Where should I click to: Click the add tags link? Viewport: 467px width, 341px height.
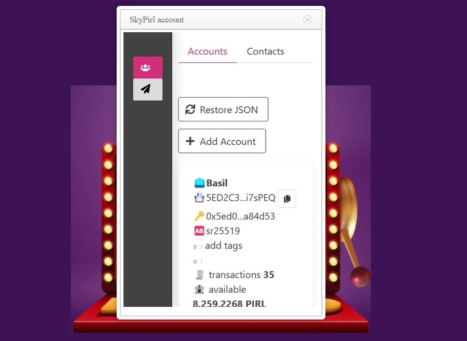click(223, 245)
